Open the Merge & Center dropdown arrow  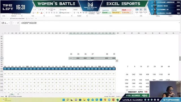(71, 13)
